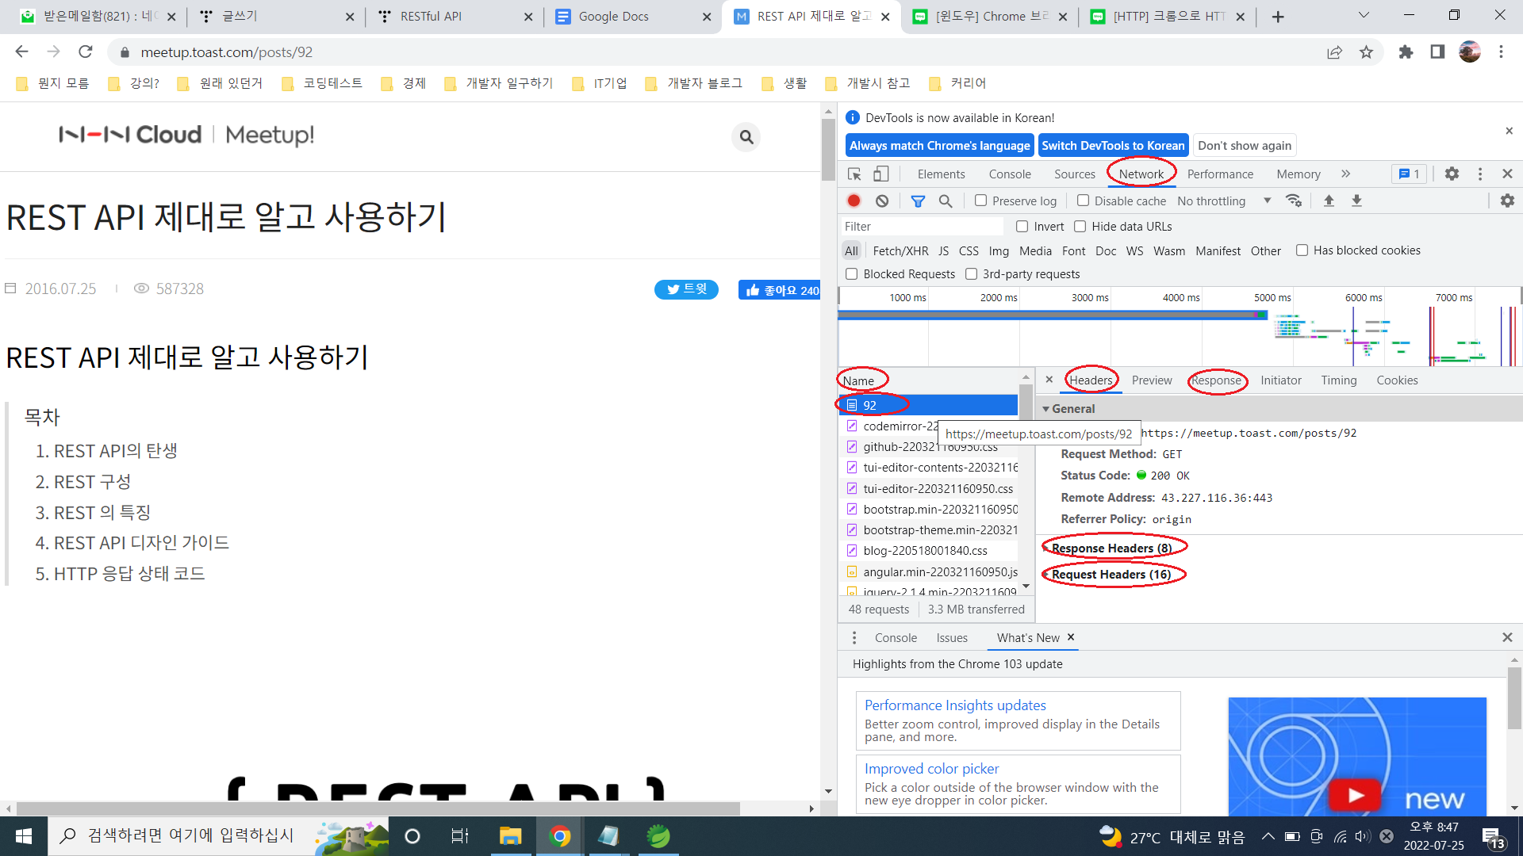This screenshot has width=1523, height=856.
Task: Click the record network log button
Action: pyautogui.click(x=854, y=201)
